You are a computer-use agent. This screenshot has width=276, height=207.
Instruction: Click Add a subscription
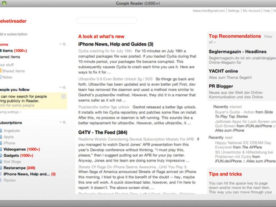tap(14, 34)
